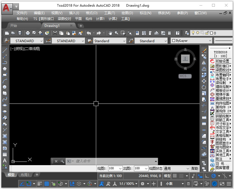Click the Cut scissors icon
234x189 pixels.
point(55,33)
